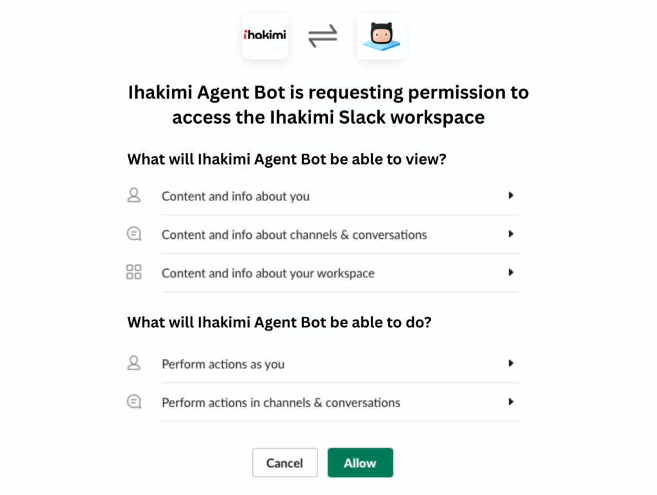Expand 'Content and info about channels & conversations' arrow
Viewport: 657px width, 495px height.
[511, 234]
